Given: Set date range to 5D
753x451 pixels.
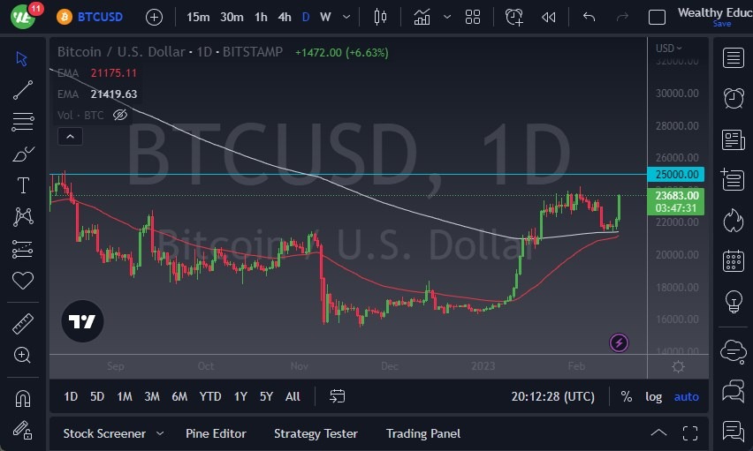Looking at the screenshot, I should click(97, 396).
